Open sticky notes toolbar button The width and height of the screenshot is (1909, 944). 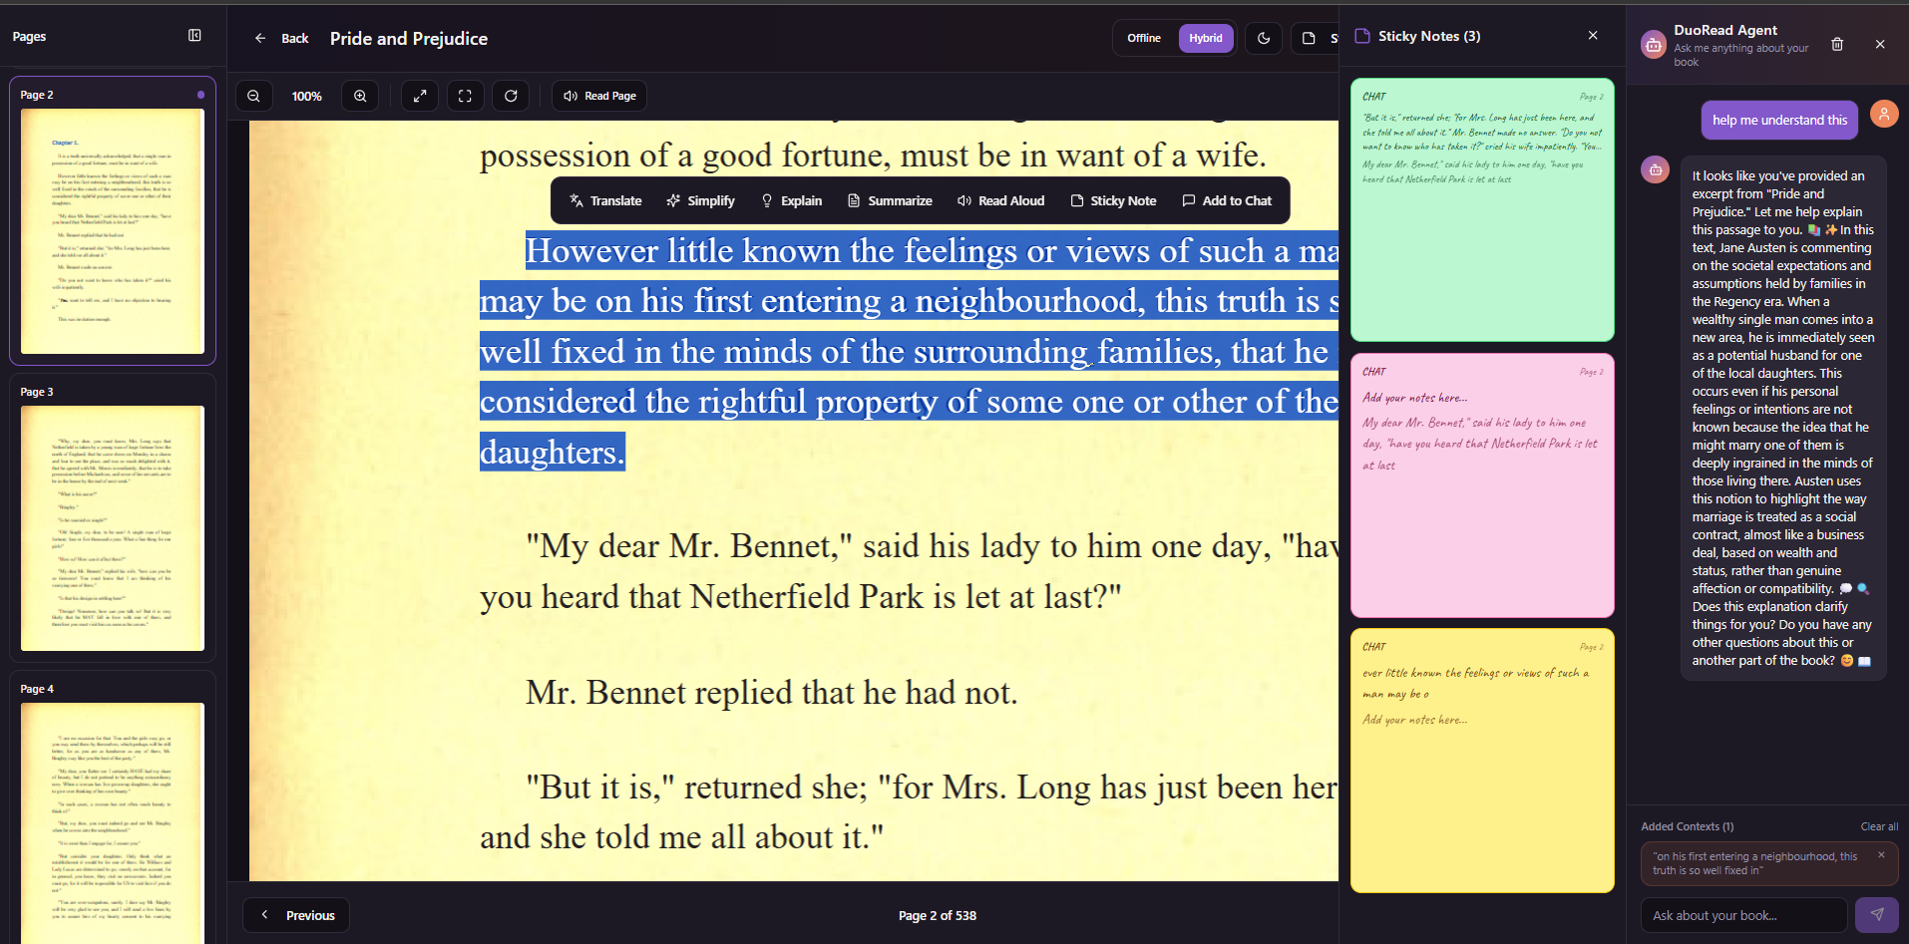(1316, 38)
